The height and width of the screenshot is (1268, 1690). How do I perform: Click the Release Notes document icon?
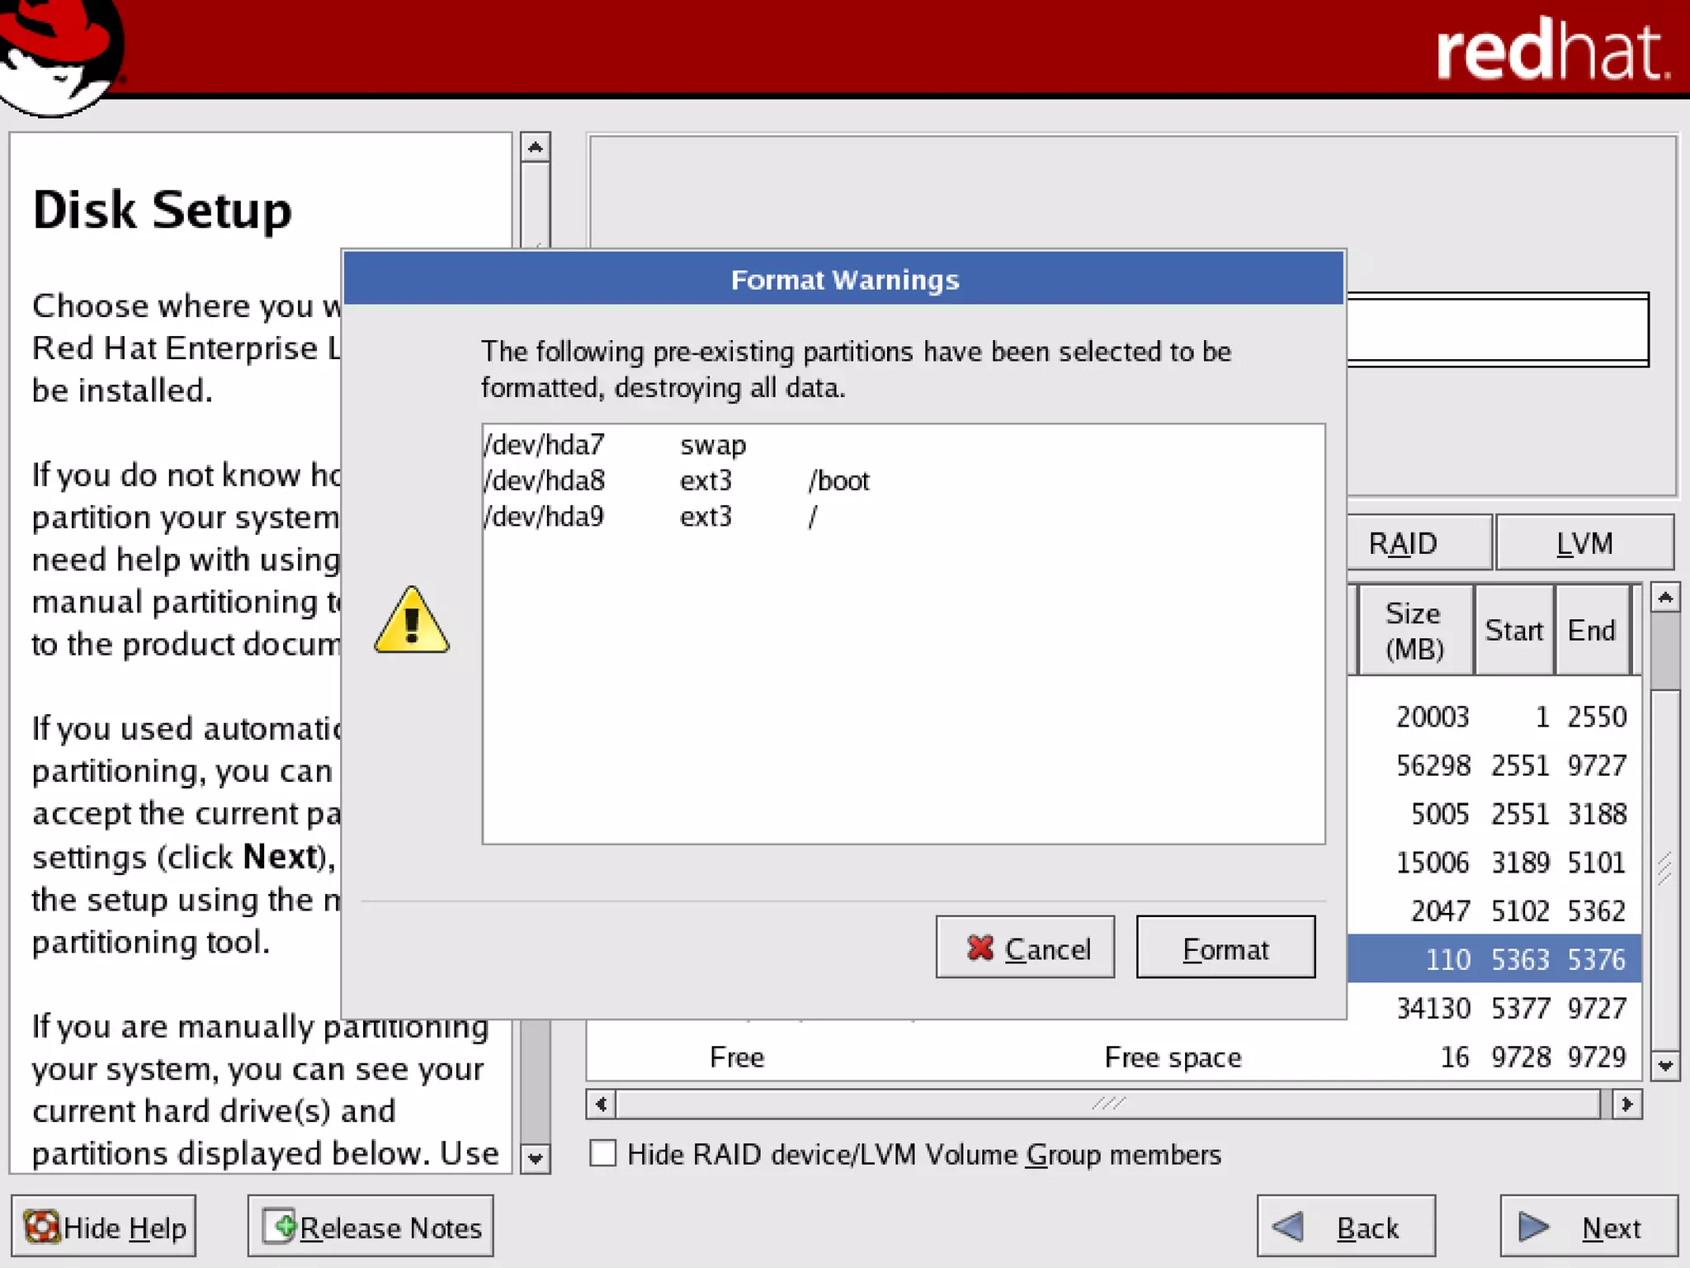pos(279,1226)
